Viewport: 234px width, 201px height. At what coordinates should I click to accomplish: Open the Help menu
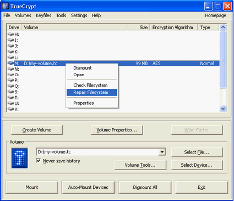(96, 15)
